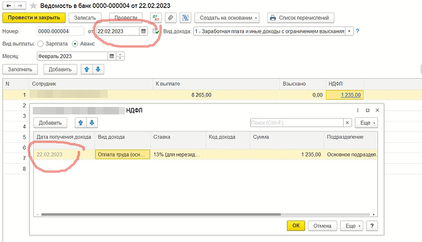
Task: Select the Аванс radio button
Action: [x=75, y=43]
